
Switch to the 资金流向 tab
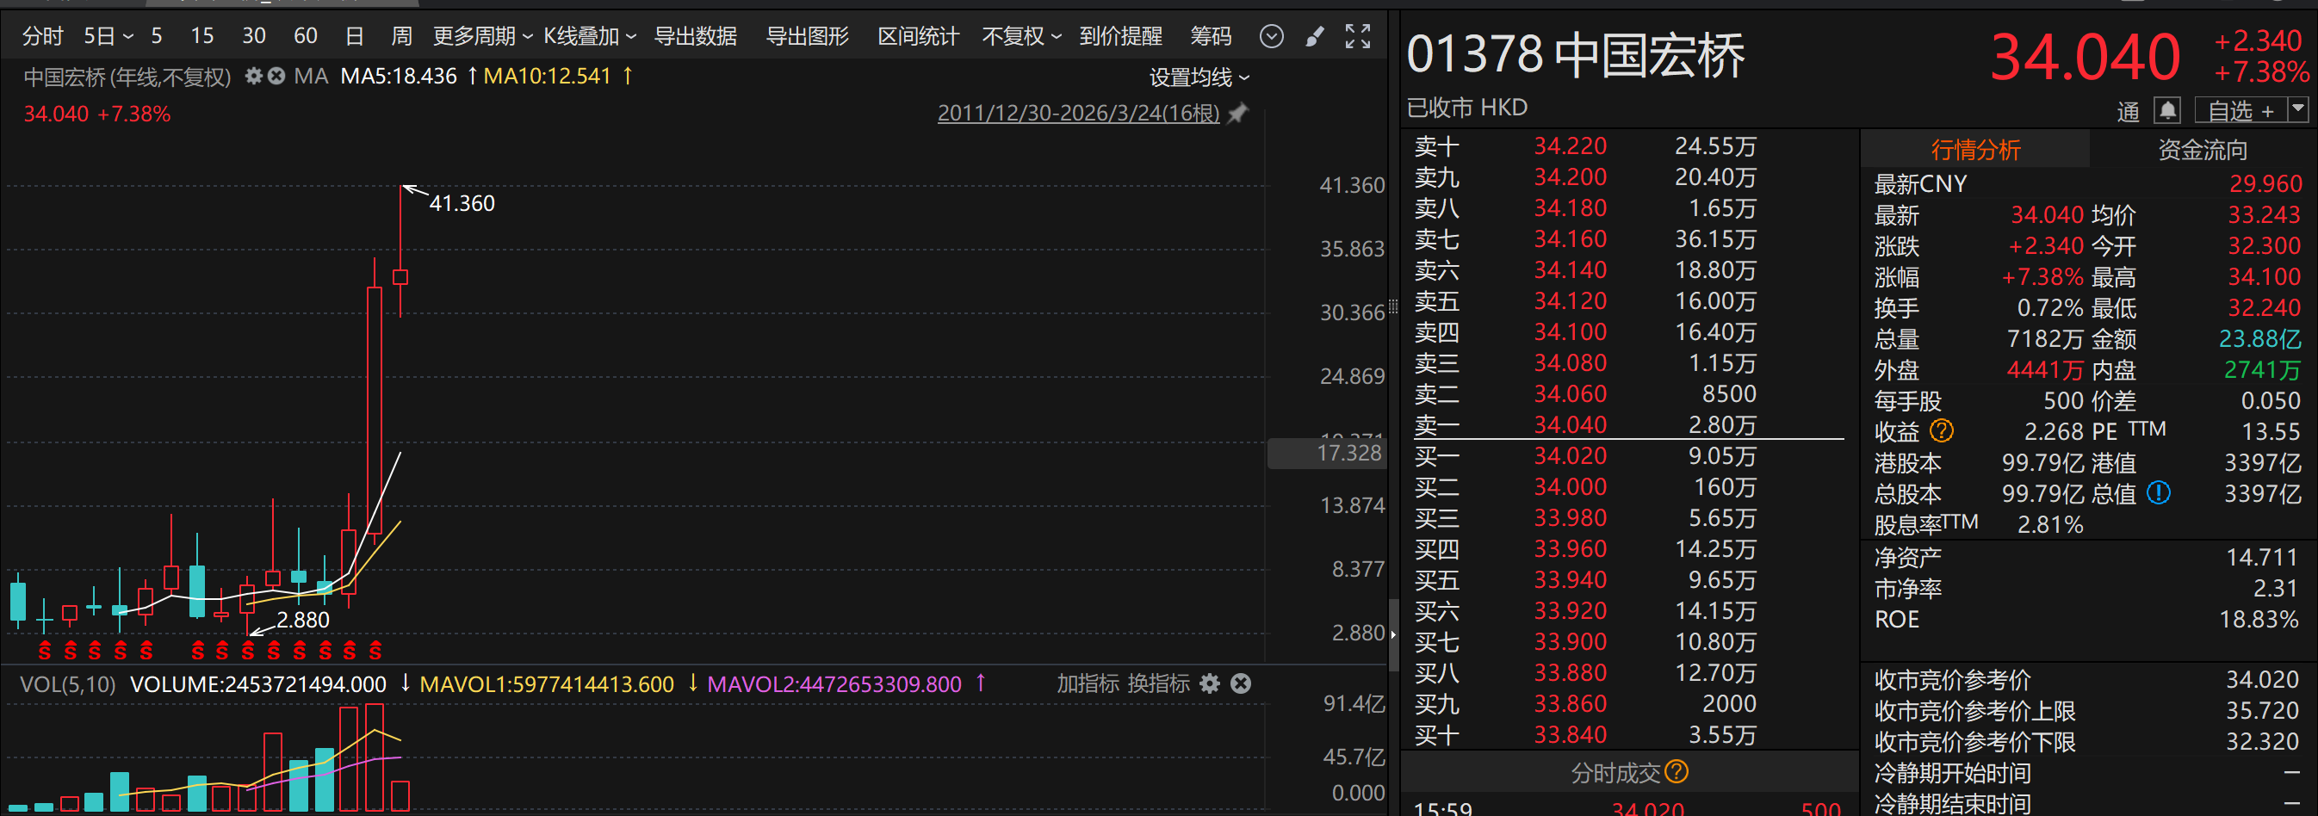pyautogui.click(x=2202, y=150)
